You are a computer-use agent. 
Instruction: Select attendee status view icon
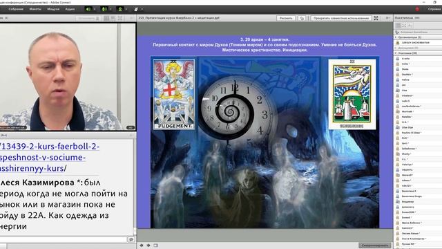[410, 26]
